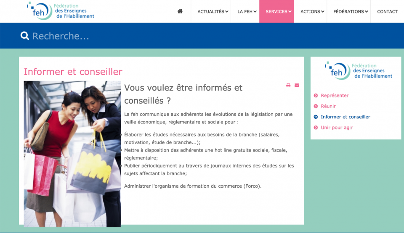Expand the FÉDÉRATIONS dropdown menu
Screen dimensions: 404x233
(351, 12)
